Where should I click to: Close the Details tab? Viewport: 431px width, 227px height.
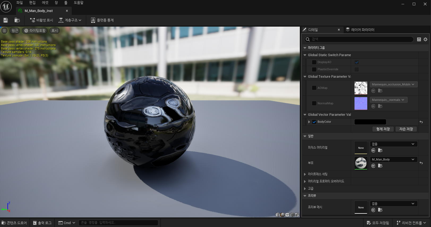tap(339, 30)
